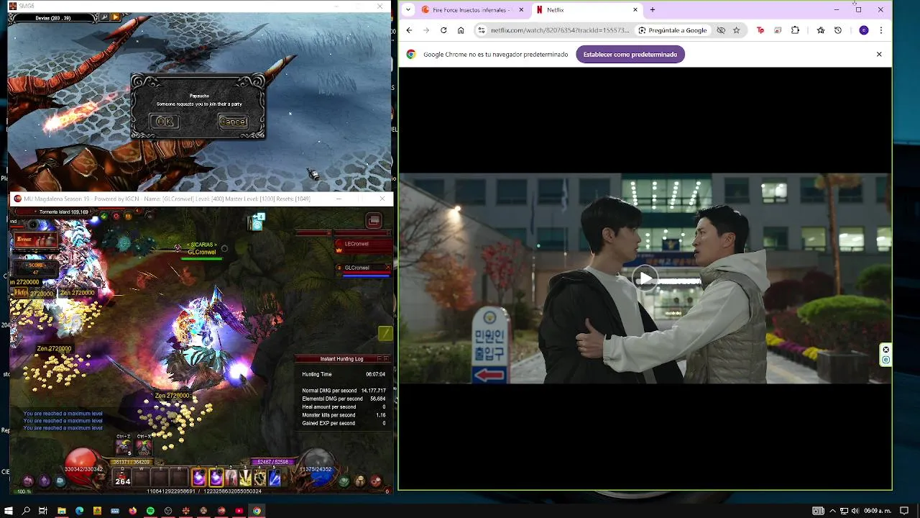Minimize the Instant Hunting Log panel
Image resolution: width=920 pixels, height=518 pixels.
coord(379,358)
